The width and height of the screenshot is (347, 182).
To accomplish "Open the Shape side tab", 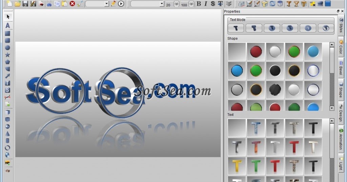I will click(341, 90).
